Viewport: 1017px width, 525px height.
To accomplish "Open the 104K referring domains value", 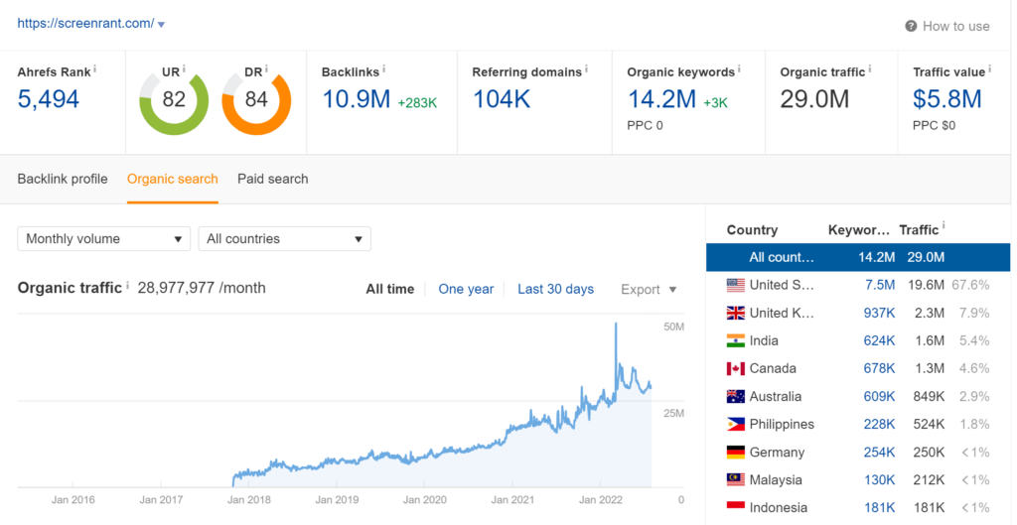I will point(502,99).
